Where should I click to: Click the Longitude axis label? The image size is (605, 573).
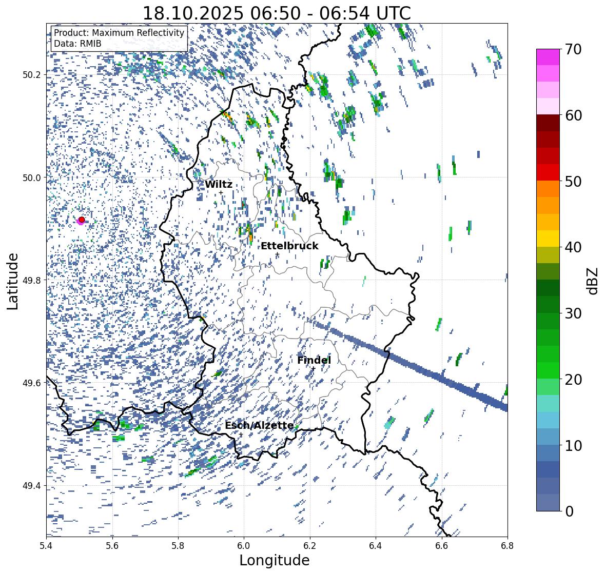[275, 560]
